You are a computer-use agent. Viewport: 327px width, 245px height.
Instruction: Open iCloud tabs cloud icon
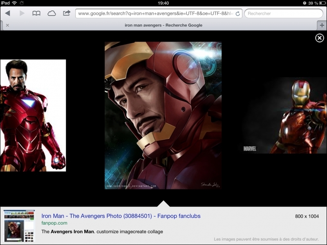coord(52,13)
